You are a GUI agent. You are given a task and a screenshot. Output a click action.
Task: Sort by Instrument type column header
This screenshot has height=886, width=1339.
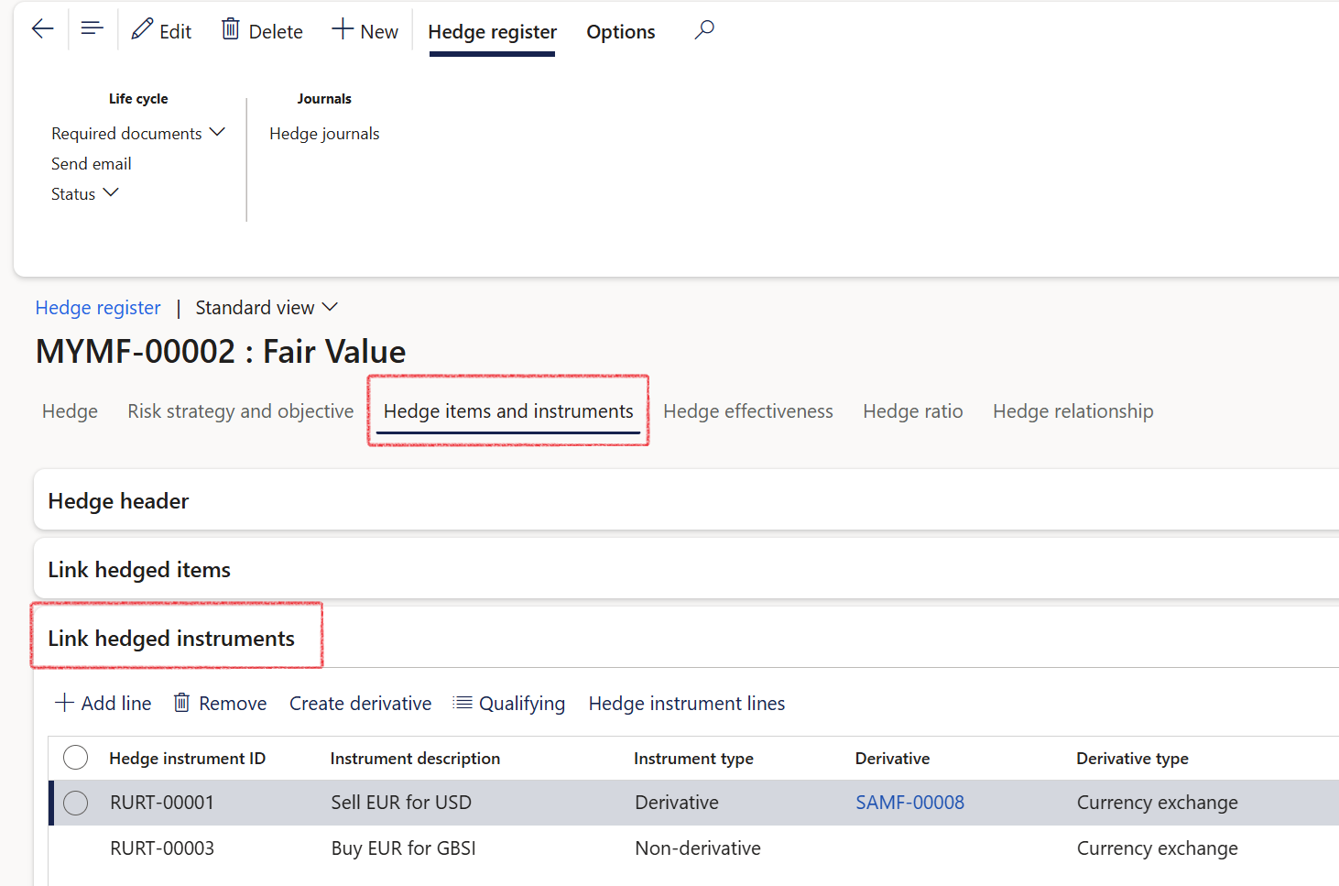(693, 759)
